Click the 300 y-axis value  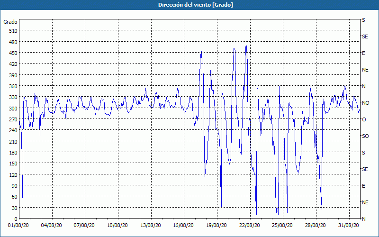tap(13, 109)
